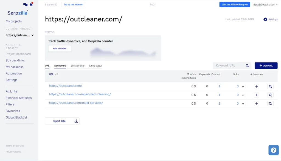The width and height of the screenshot is (281, 161).
Task: Switch to the Links status tab
Action: pos(96,66)
